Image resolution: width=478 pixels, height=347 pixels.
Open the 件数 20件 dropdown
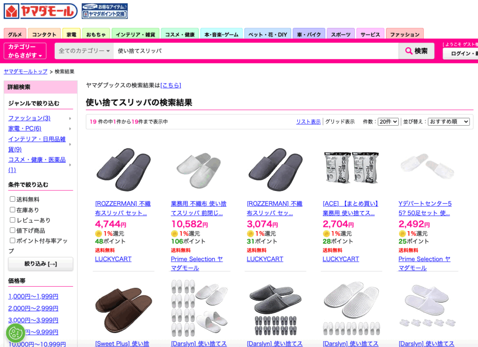388,122
